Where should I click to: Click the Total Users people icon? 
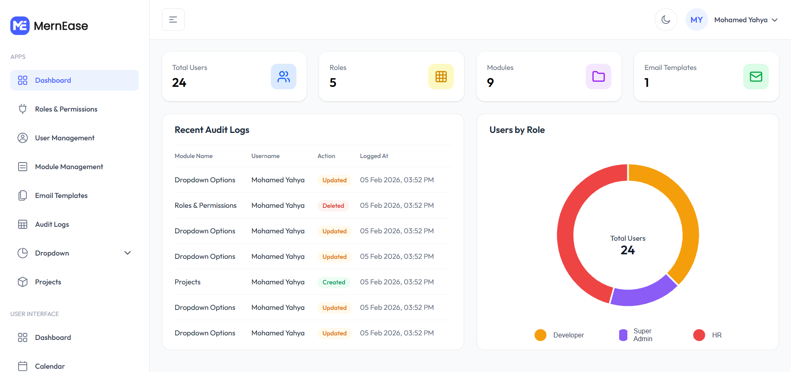click(283, 77)
